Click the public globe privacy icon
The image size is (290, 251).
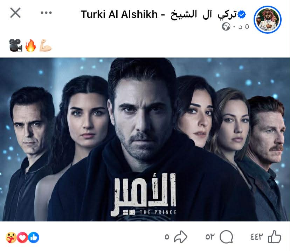coord(226,27)
